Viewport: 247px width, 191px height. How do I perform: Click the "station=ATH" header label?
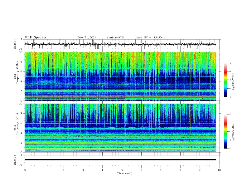point(116,37)
